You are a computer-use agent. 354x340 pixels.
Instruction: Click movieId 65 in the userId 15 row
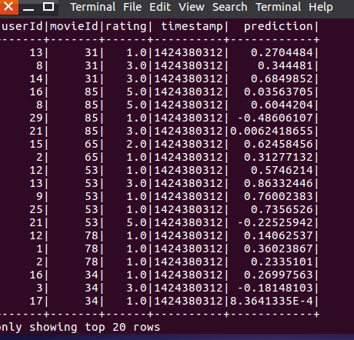[x=92, y=145]
